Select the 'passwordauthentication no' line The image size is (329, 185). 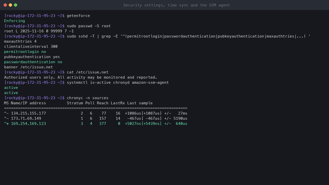pos(33,62)
